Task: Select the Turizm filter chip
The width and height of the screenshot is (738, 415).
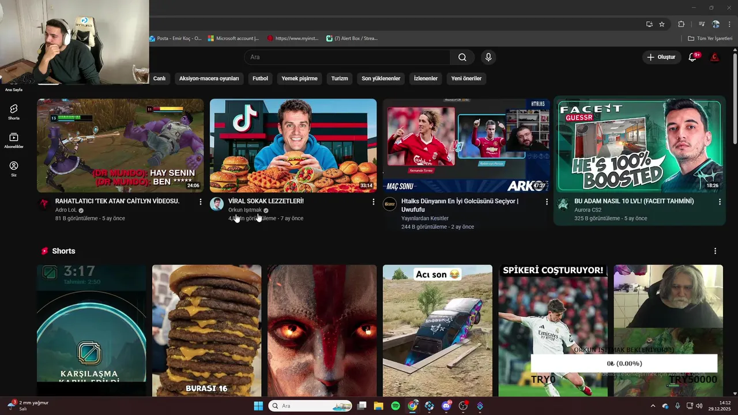Action: (340, 78)
